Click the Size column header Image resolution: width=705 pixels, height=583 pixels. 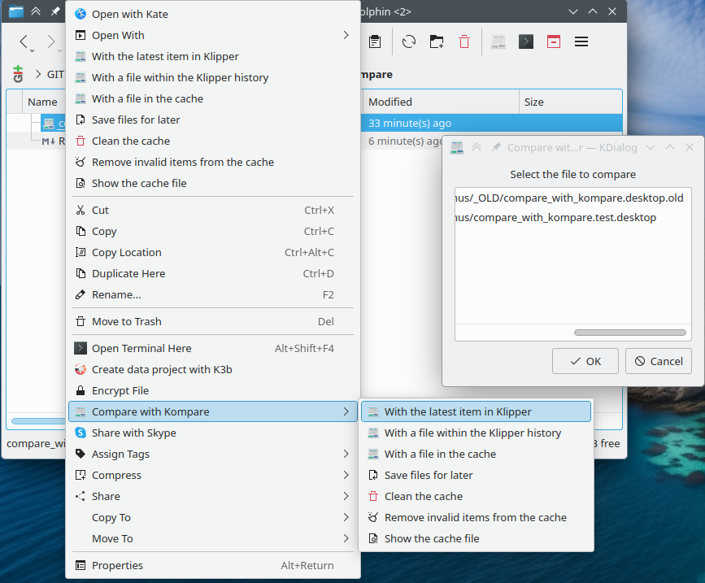click(x=571, y=102)
